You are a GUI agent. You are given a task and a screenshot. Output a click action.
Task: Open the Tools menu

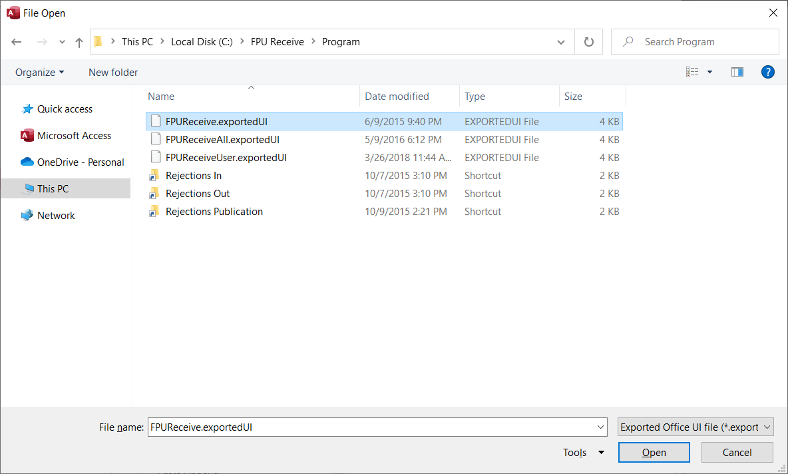(583, 453)
